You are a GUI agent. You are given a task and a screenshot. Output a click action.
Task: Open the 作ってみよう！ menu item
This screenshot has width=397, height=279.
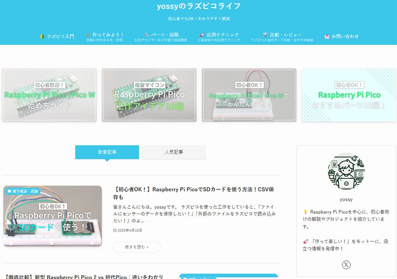coord(105,37)
